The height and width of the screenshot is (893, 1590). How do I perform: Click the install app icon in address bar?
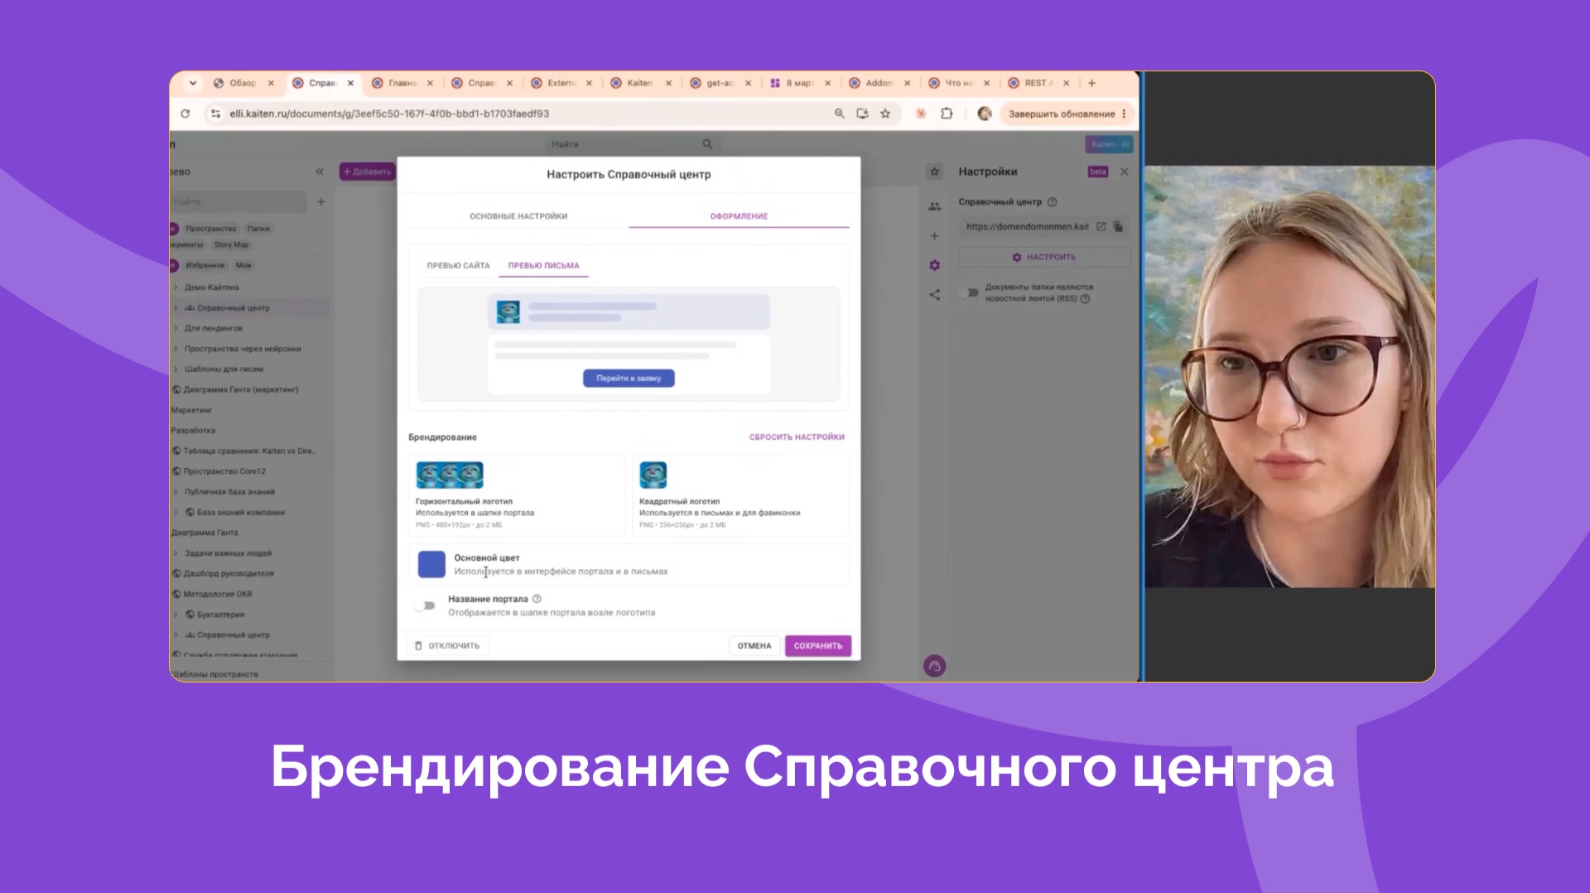click(x=862, y=113)
